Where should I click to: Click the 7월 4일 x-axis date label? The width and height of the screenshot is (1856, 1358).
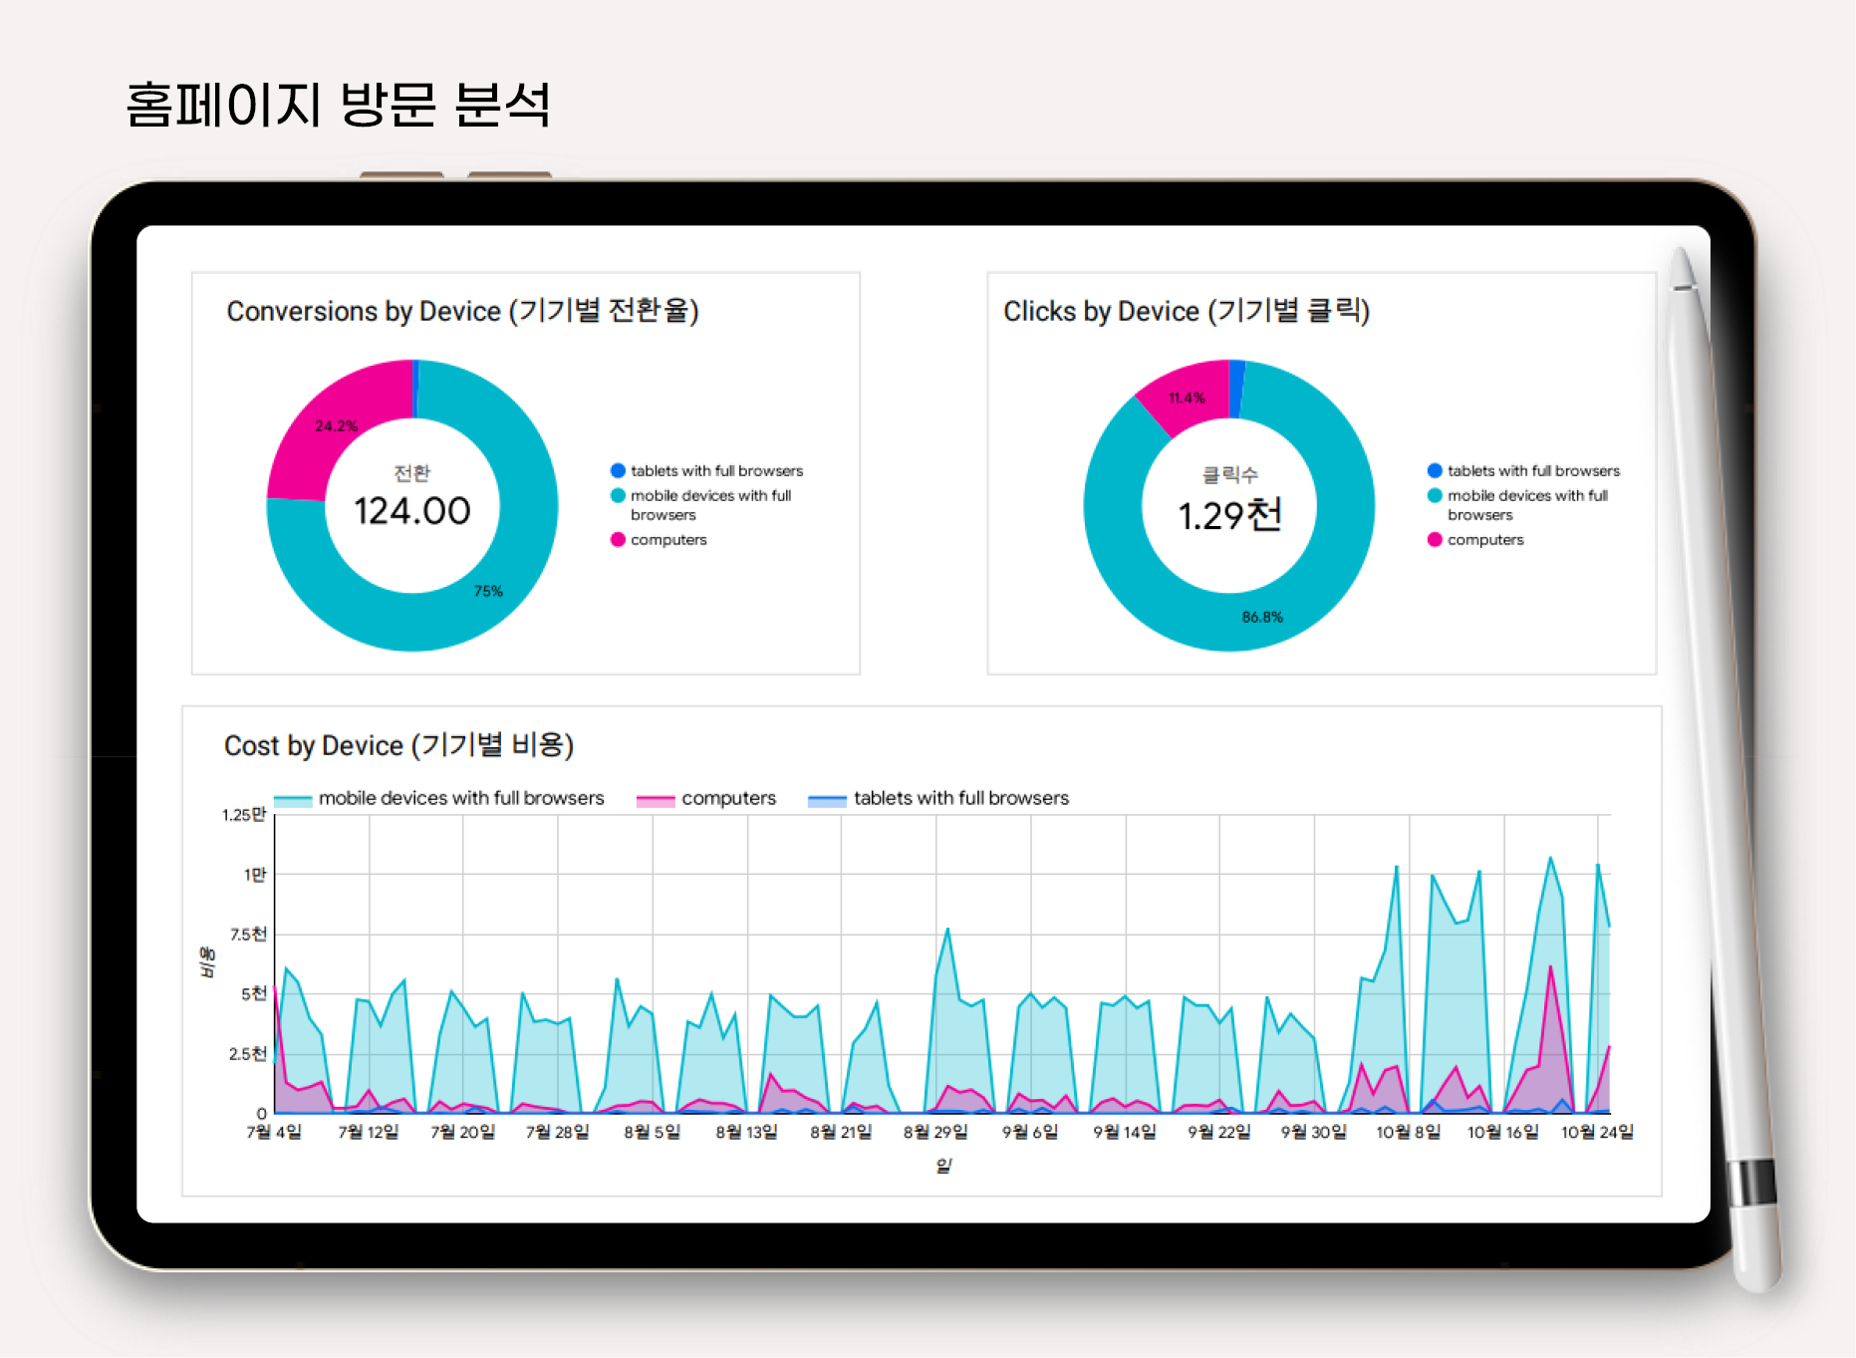tap(274, 1132)
